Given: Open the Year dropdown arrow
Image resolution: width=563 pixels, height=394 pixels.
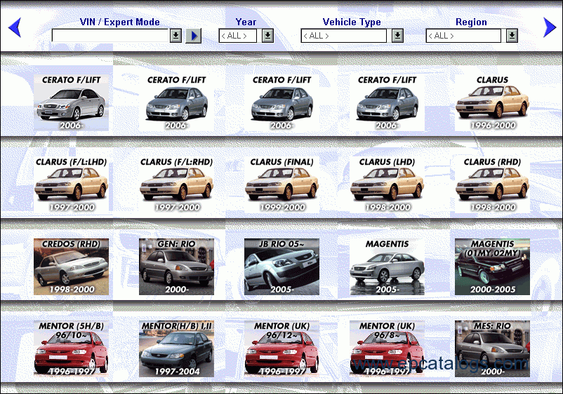Looking at the screenshot, I should [267, 36].
